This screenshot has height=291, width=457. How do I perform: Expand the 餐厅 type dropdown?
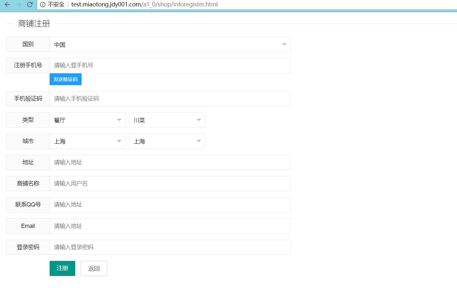point(87,120)
